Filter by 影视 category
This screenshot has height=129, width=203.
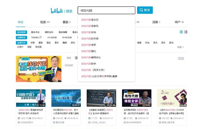171,43
